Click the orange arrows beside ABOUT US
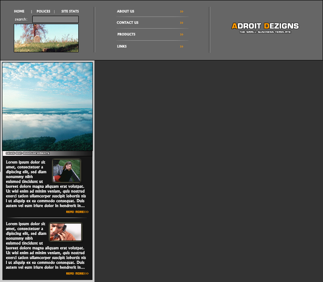 (182, 12)
